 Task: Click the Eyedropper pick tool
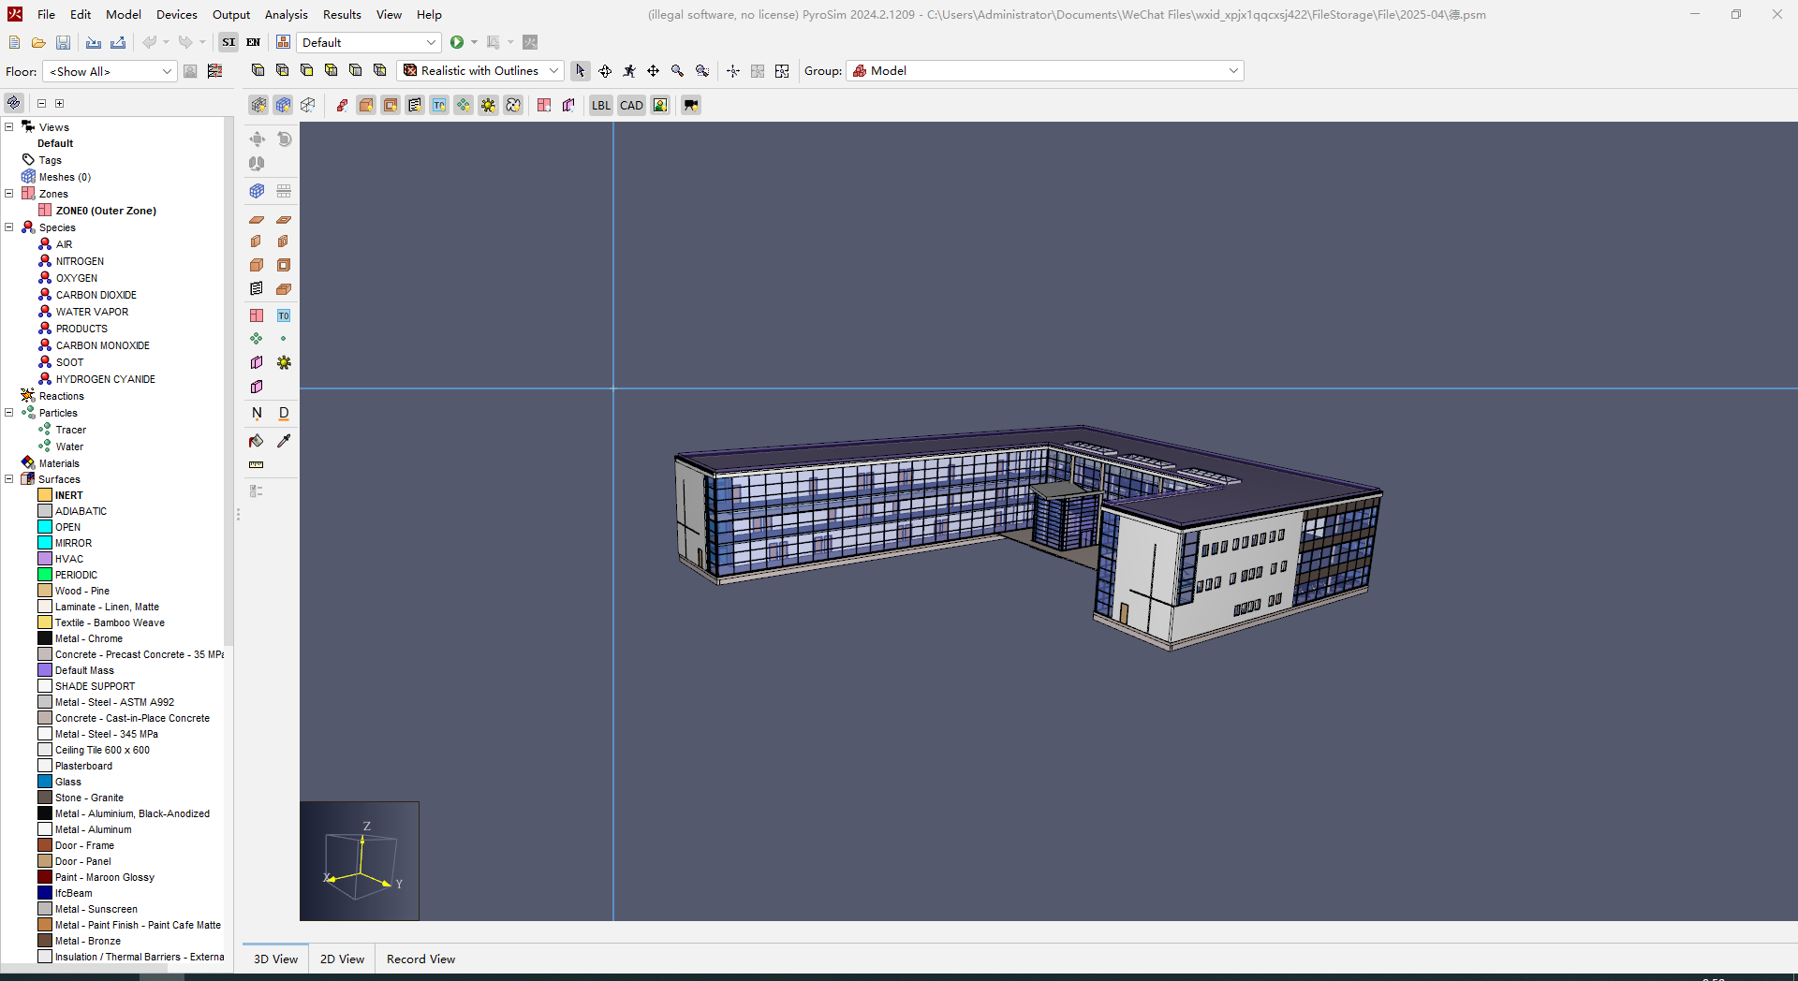pos(284,441)
